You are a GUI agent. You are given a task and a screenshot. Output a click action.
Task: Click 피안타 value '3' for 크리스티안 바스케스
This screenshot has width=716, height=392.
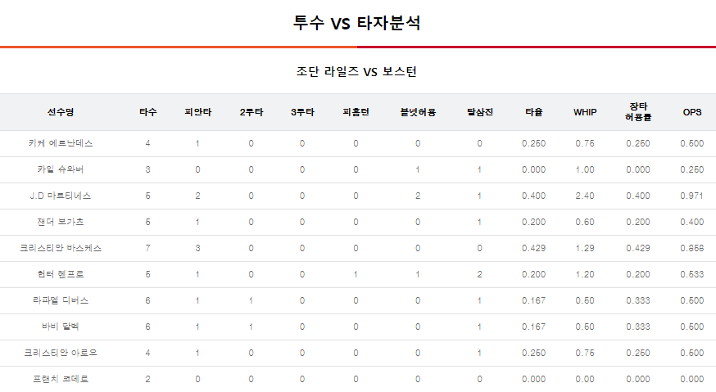coord(197,248)
